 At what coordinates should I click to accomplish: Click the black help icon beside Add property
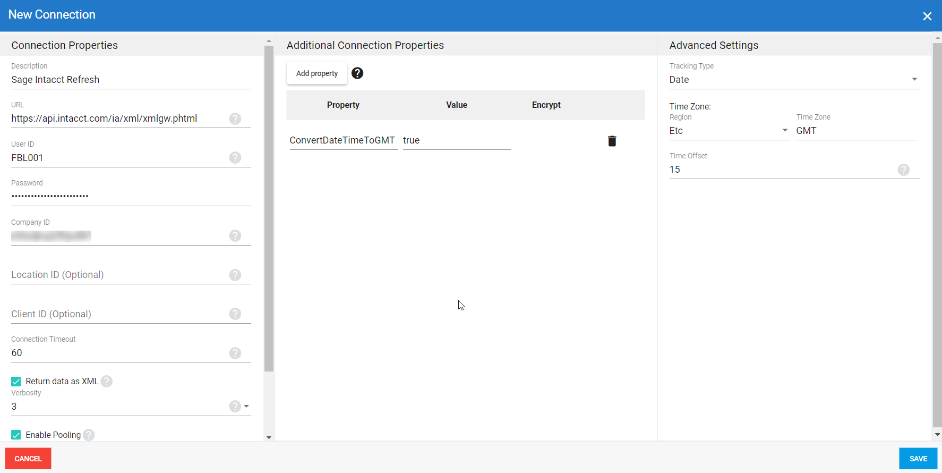357,73
